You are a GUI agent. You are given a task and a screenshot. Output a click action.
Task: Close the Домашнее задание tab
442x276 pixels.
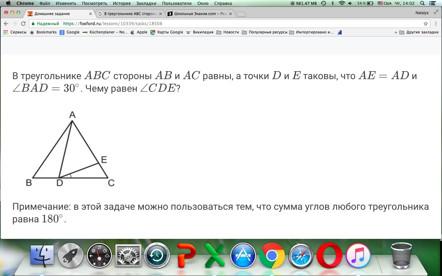tap(90, 14)
